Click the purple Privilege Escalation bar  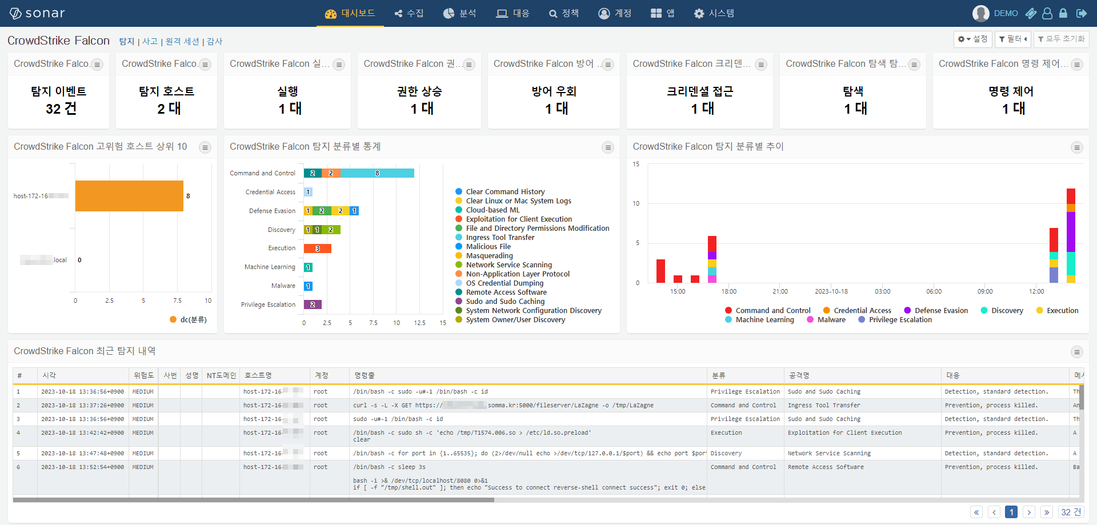pyautogui.click(x=313, y=304)
